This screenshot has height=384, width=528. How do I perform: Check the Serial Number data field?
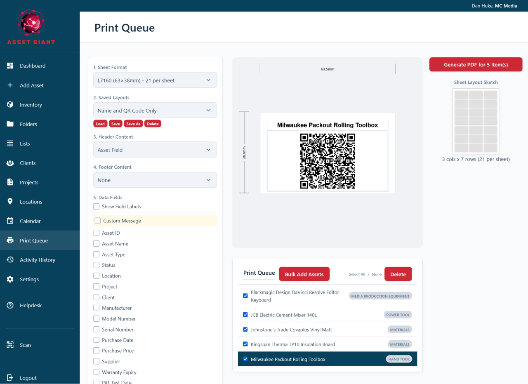pyautogui.click(x=97, y=330)
